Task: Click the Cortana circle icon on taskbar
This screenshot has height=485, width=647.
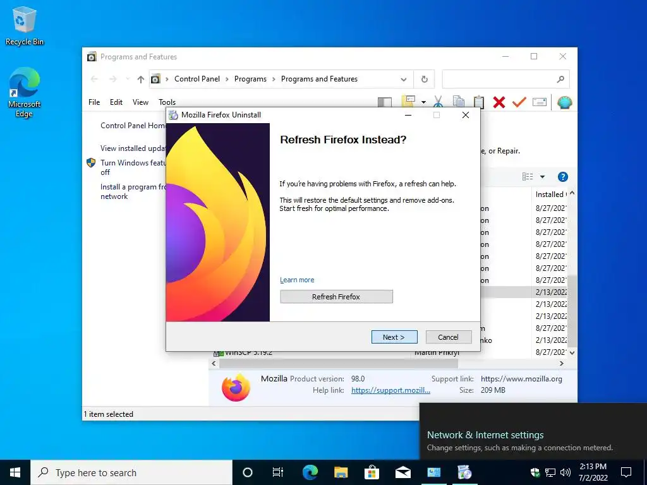Action: pos(247,472)
